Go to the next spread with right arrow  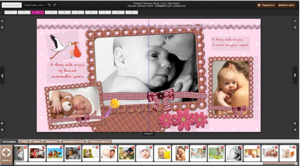pos(295,75)
